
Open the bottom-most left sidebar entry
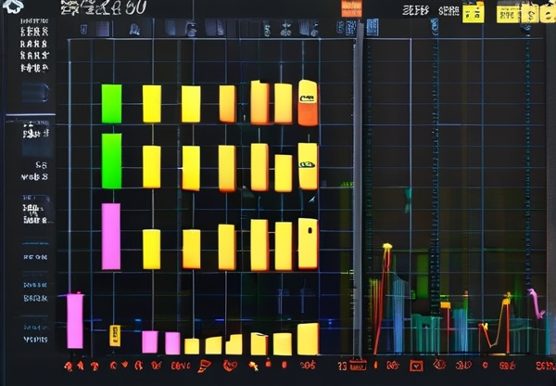point(35,340)
